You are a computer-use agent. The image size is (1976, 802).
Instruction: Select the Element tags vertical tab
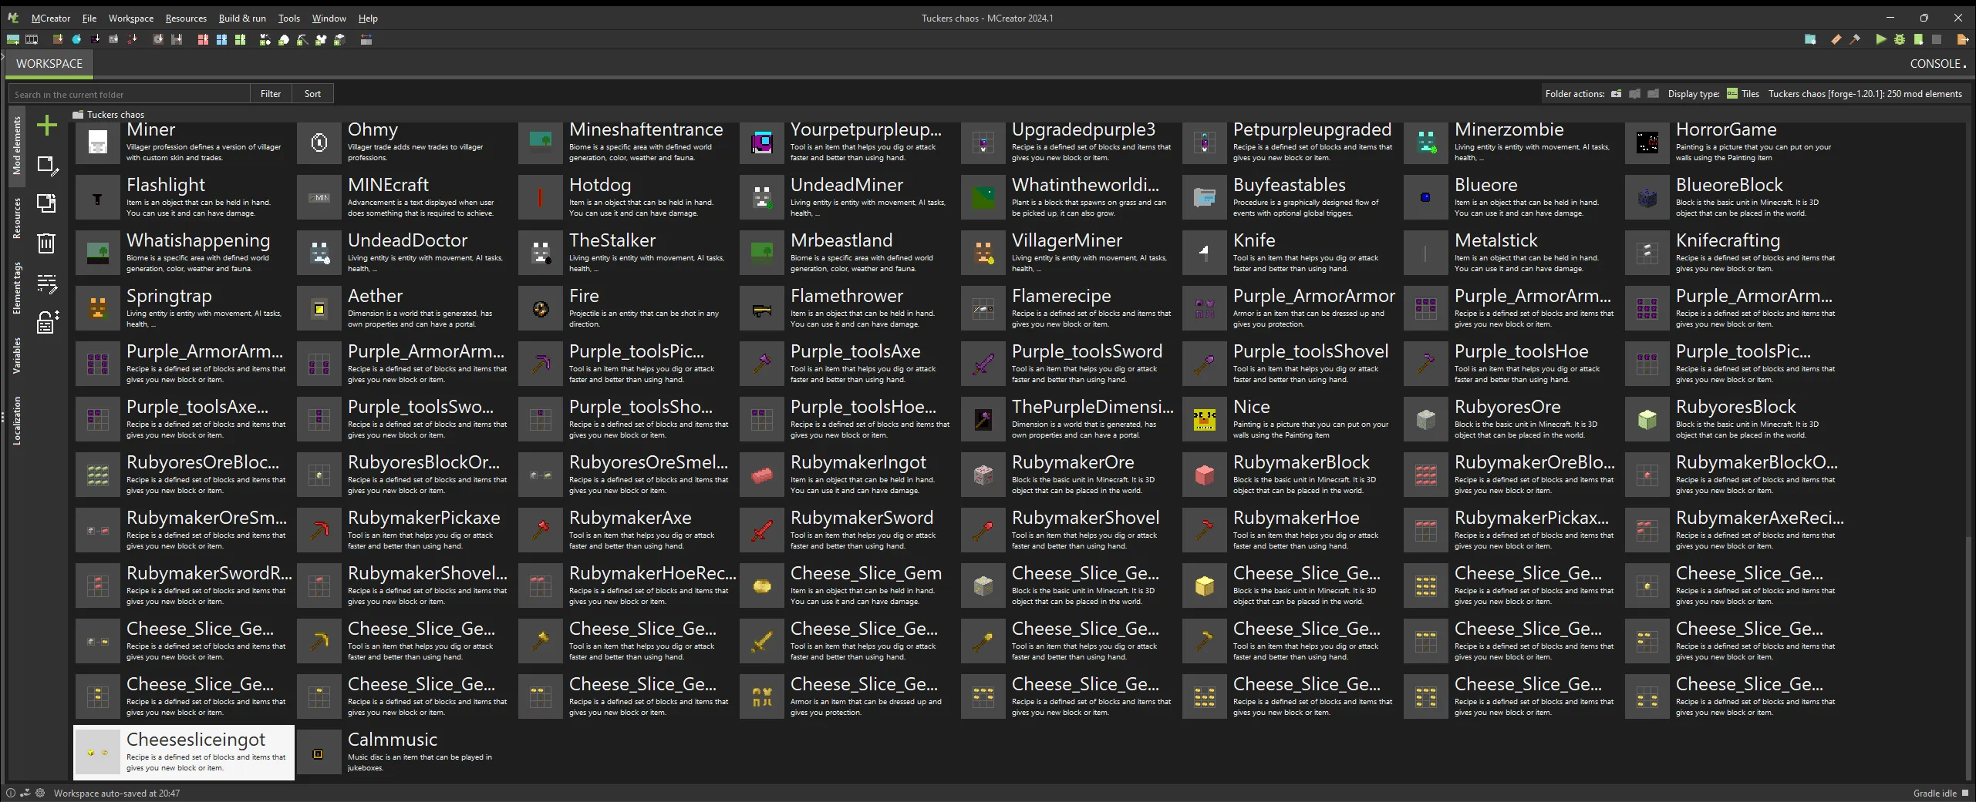[x=16, y=288]
